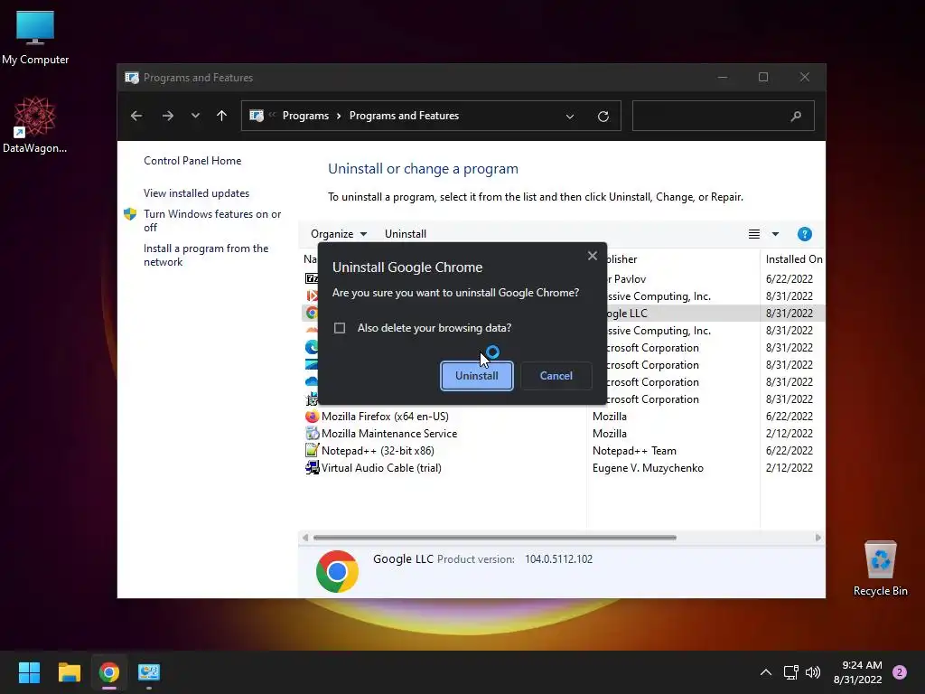The height and width of the screenshot is (694, 925).
Task: Select Virtual Audio Cable (trial) entry
Action: pos(381,468)
